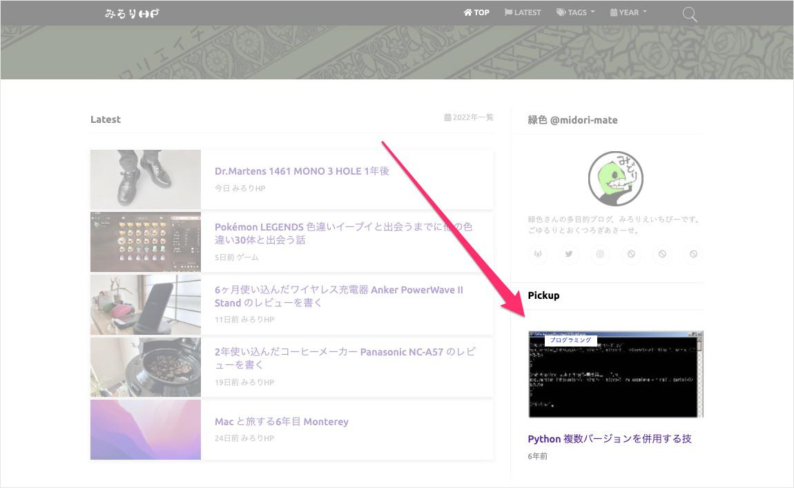This screenshot has height=488, width=794.
Task: Open the GitLab profile icon
Action: 538,254
